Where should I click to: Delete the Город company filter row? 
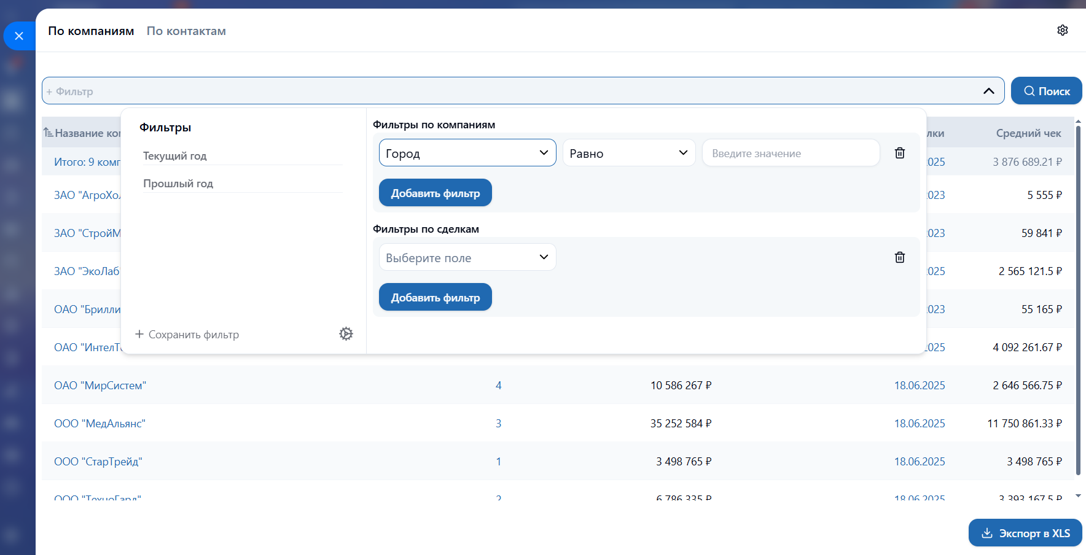pos(899,153)
